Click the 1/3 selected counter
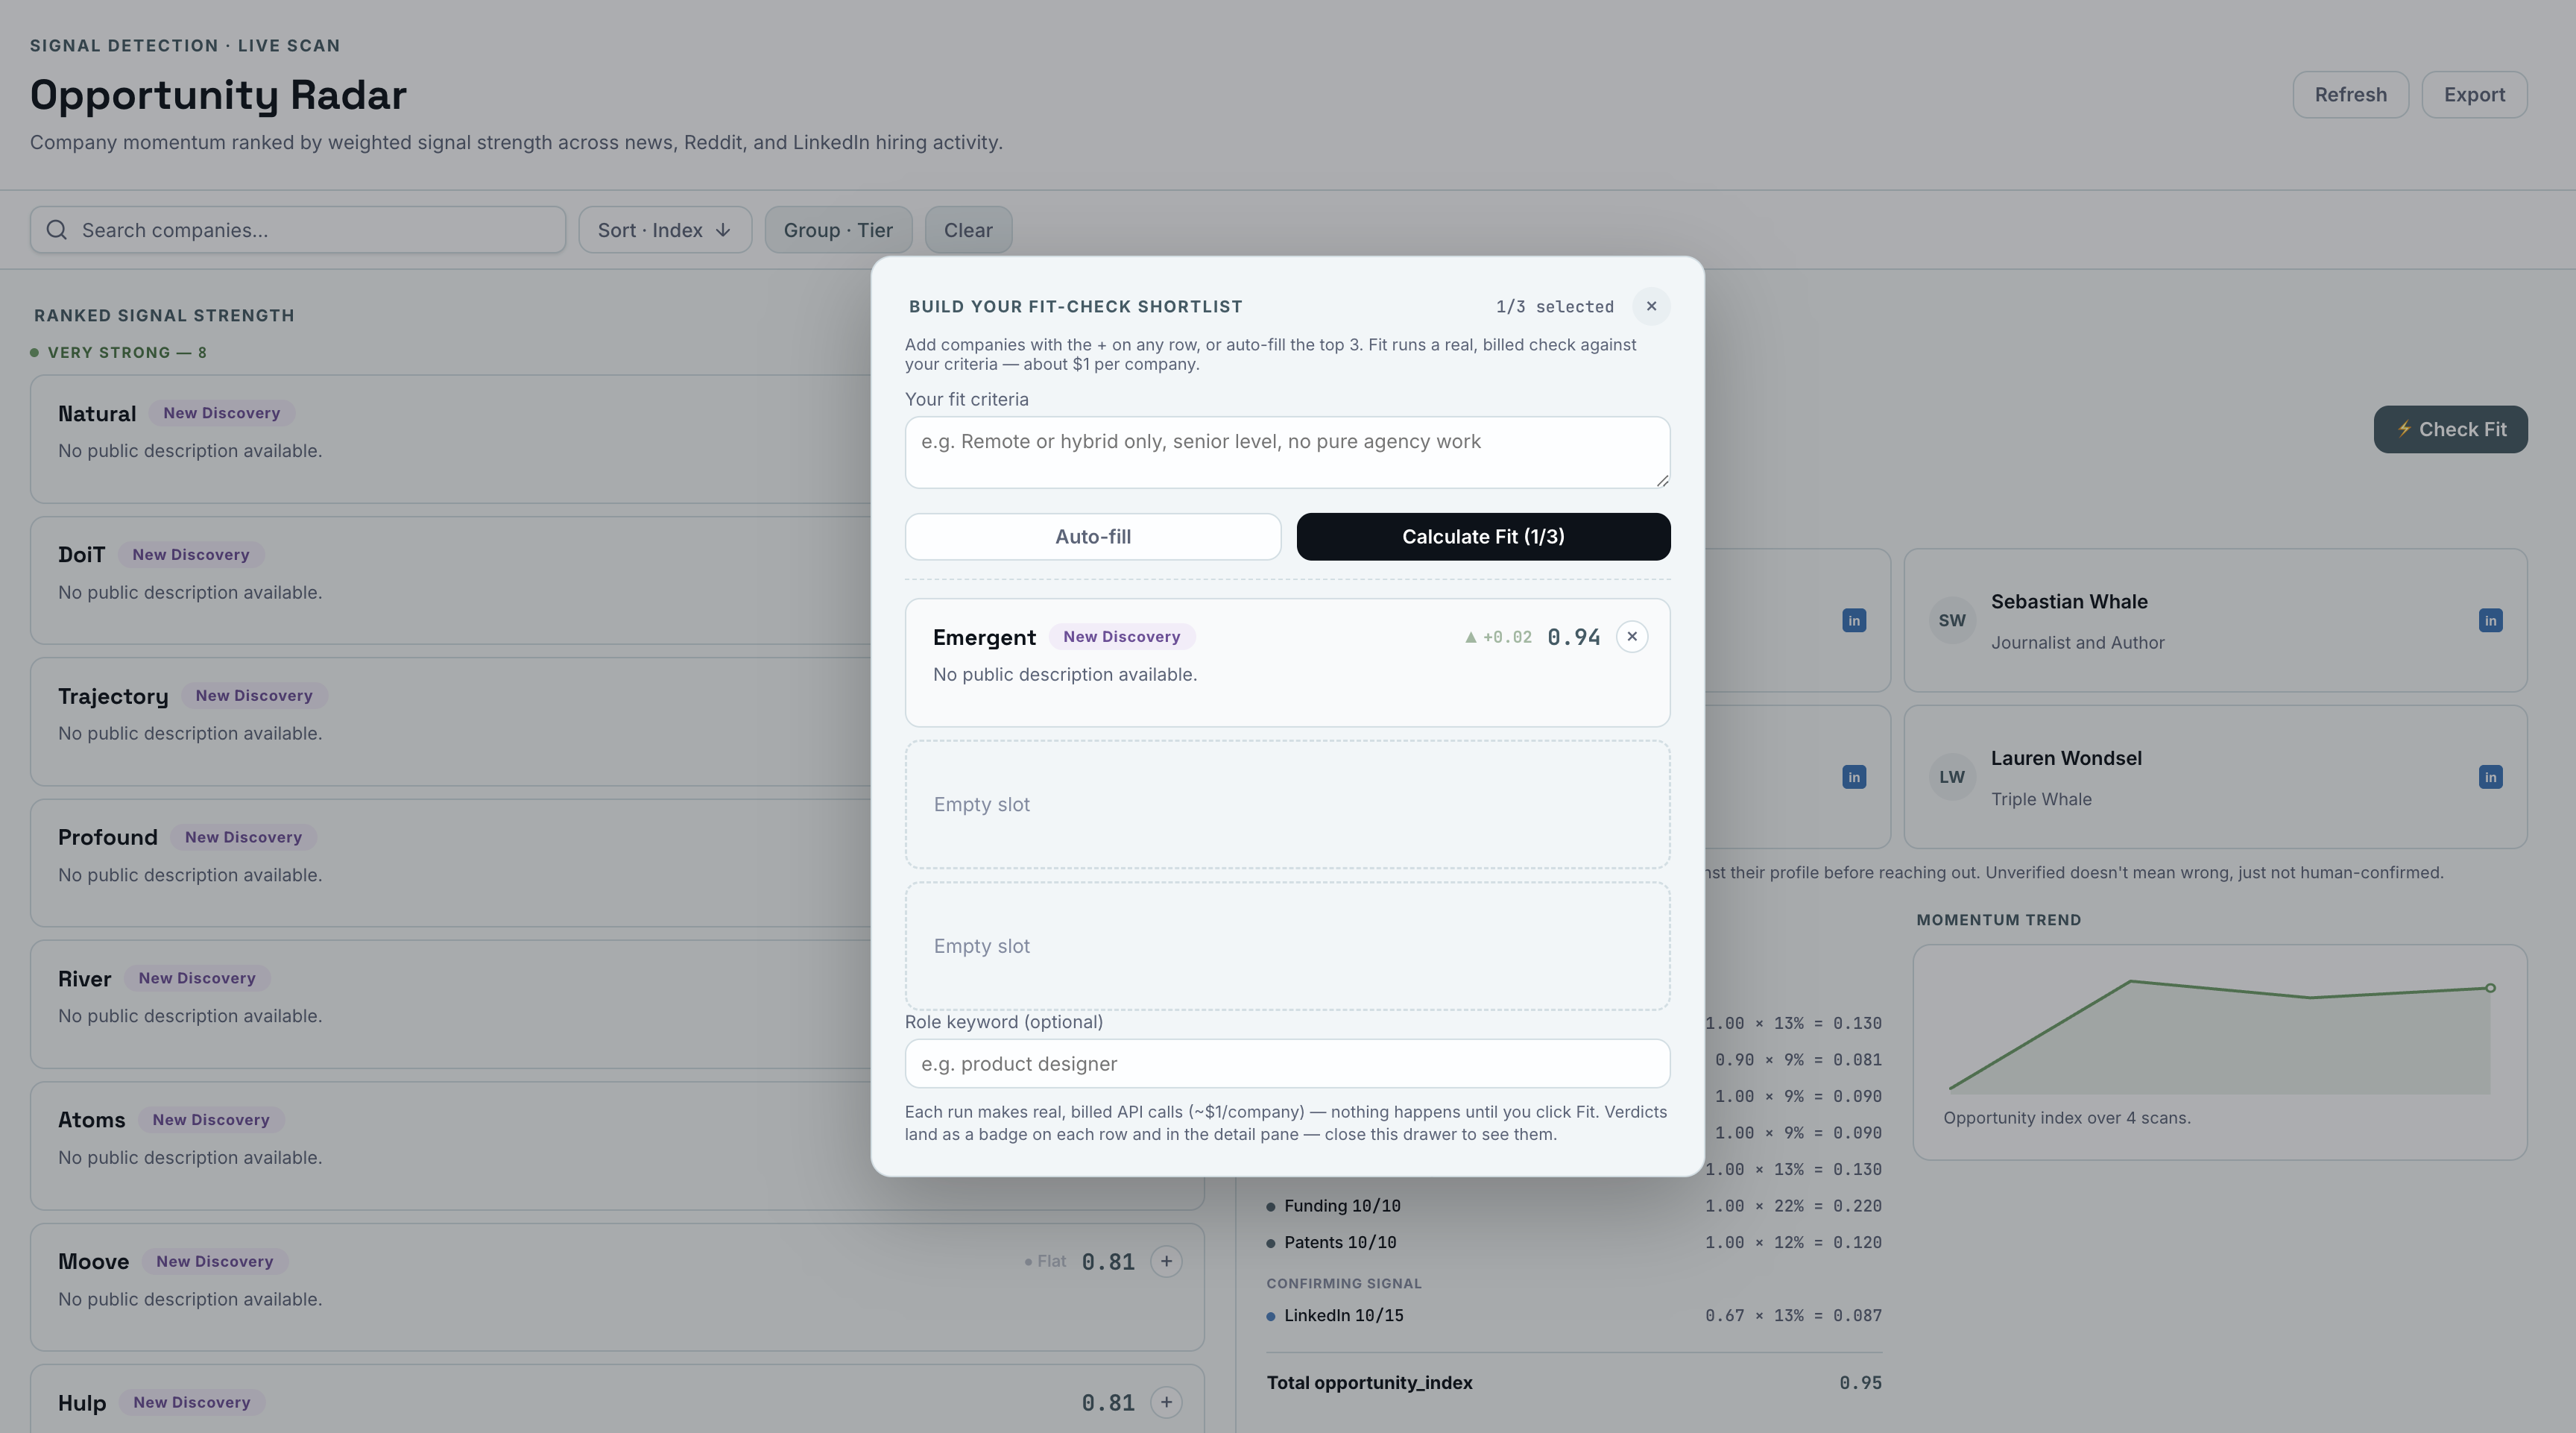The width and height of the screenshot is (2576, 1433). [1554, 307]
